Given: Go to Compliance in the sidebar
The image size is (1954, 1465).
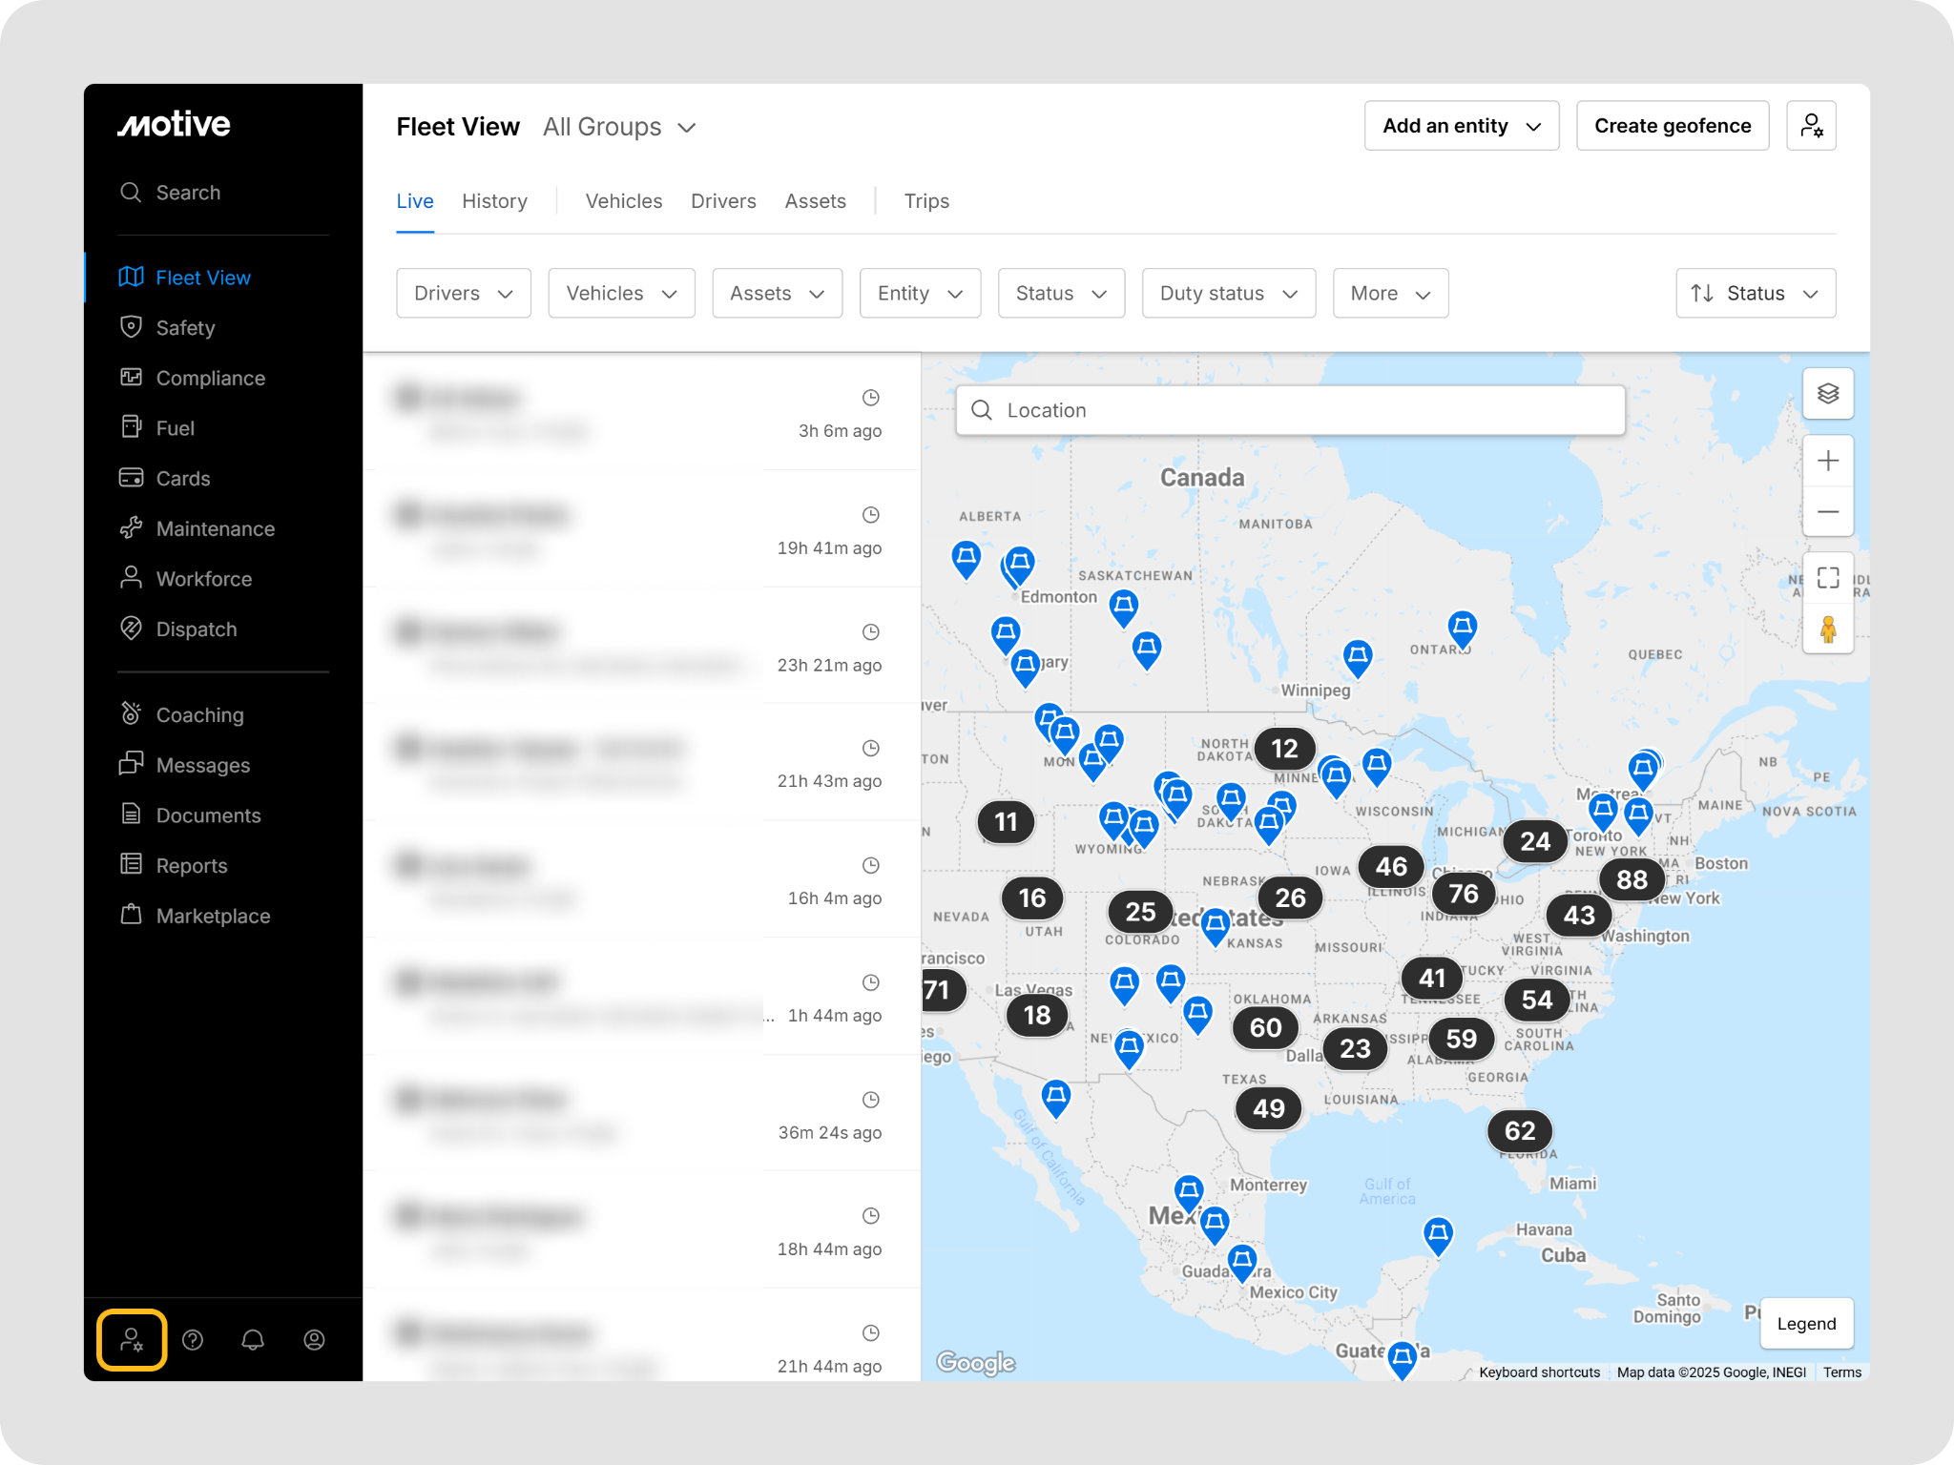Looking at the screenshot, I should coord(210,379).
